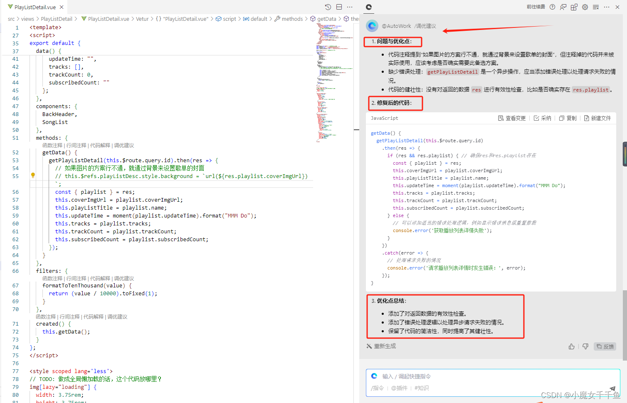Click the /调优建议 command text in chat header
The height and width of the screenshot is (403, 627).
pos(425,26)
